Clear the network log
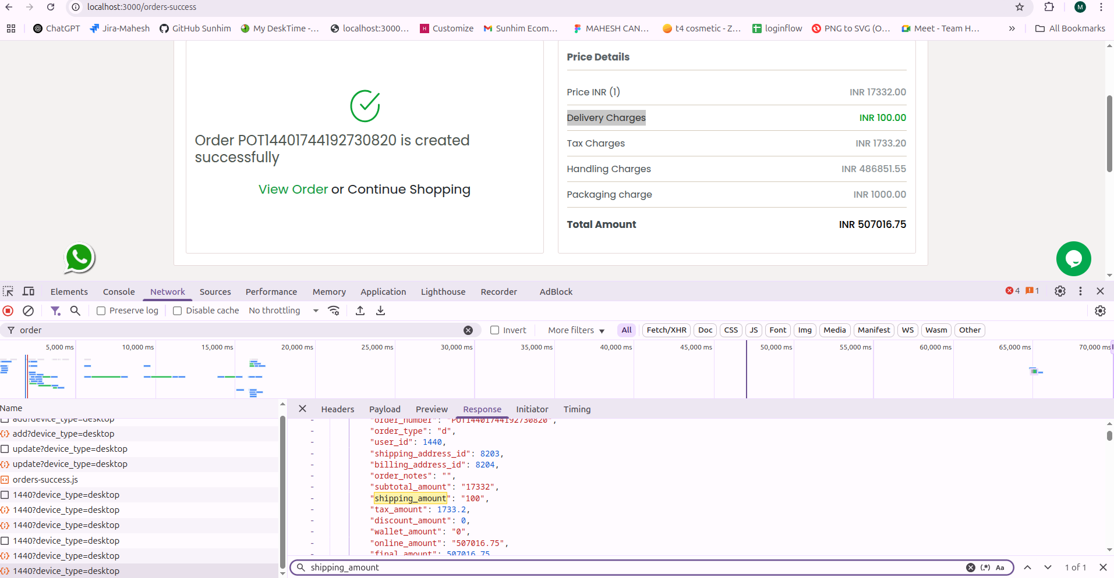The height and width of the screenshot is (578, 1114). click(x=28, y=311)
